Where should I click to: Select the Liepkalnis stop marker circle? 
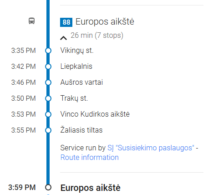48,67
